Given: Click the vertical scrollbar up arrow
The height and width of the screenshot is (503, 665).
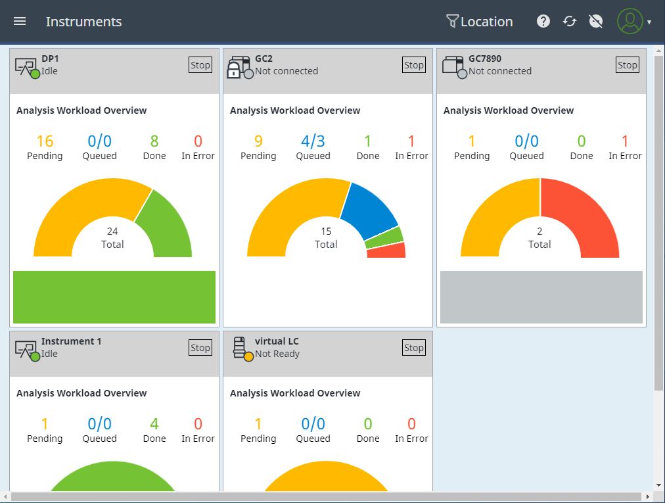Looking at the screenshot, I should [658, 51].
